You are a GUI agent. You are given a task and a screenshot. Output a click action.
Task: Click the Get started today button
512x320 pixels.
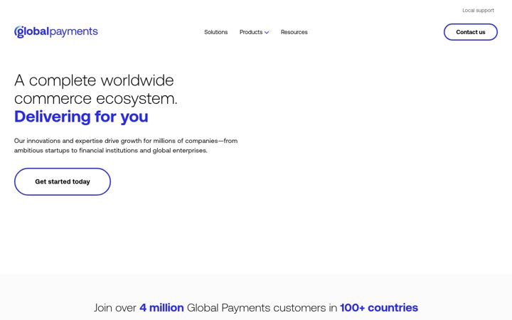coord(63,181)
